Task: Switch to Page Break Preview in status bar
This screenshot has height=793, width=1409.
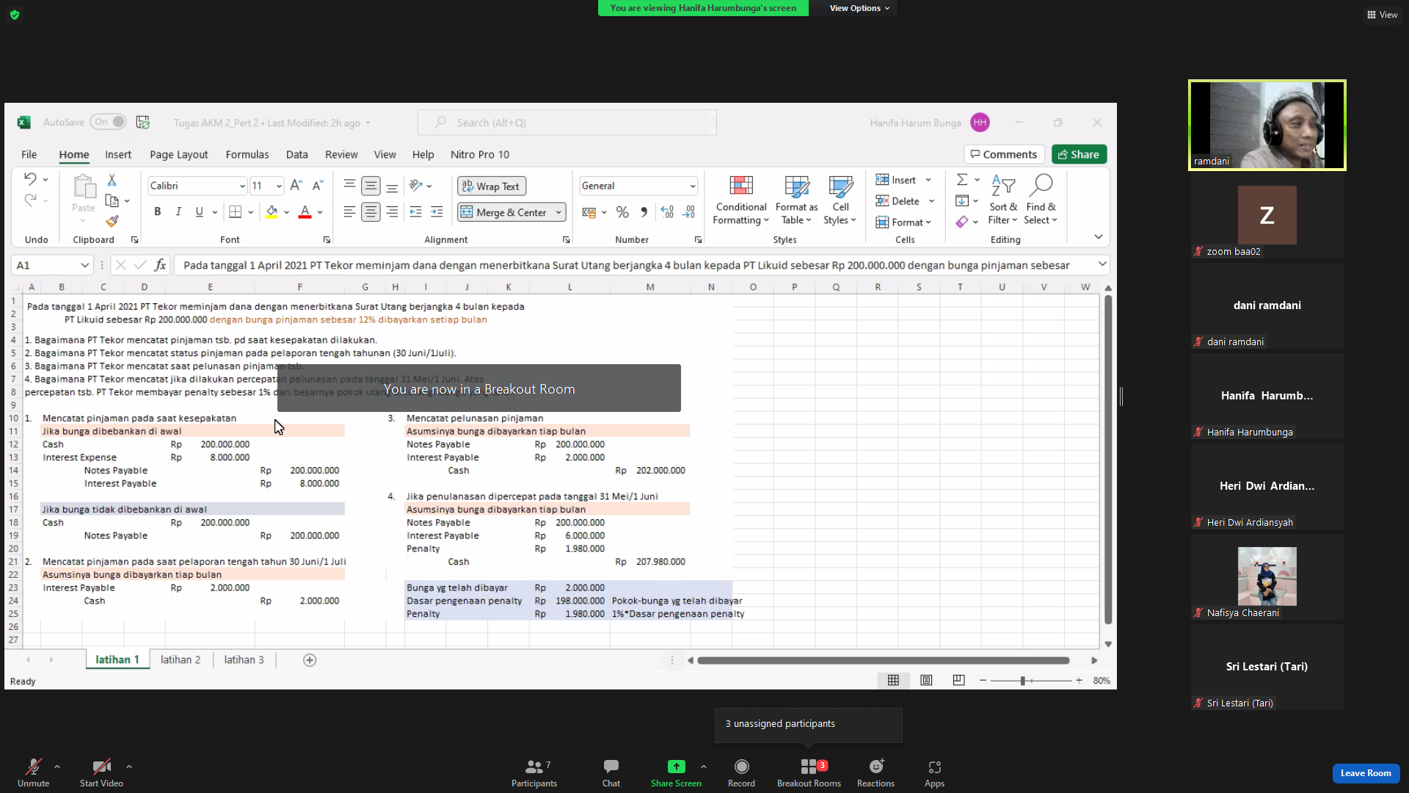Action: tap(958, 681)
